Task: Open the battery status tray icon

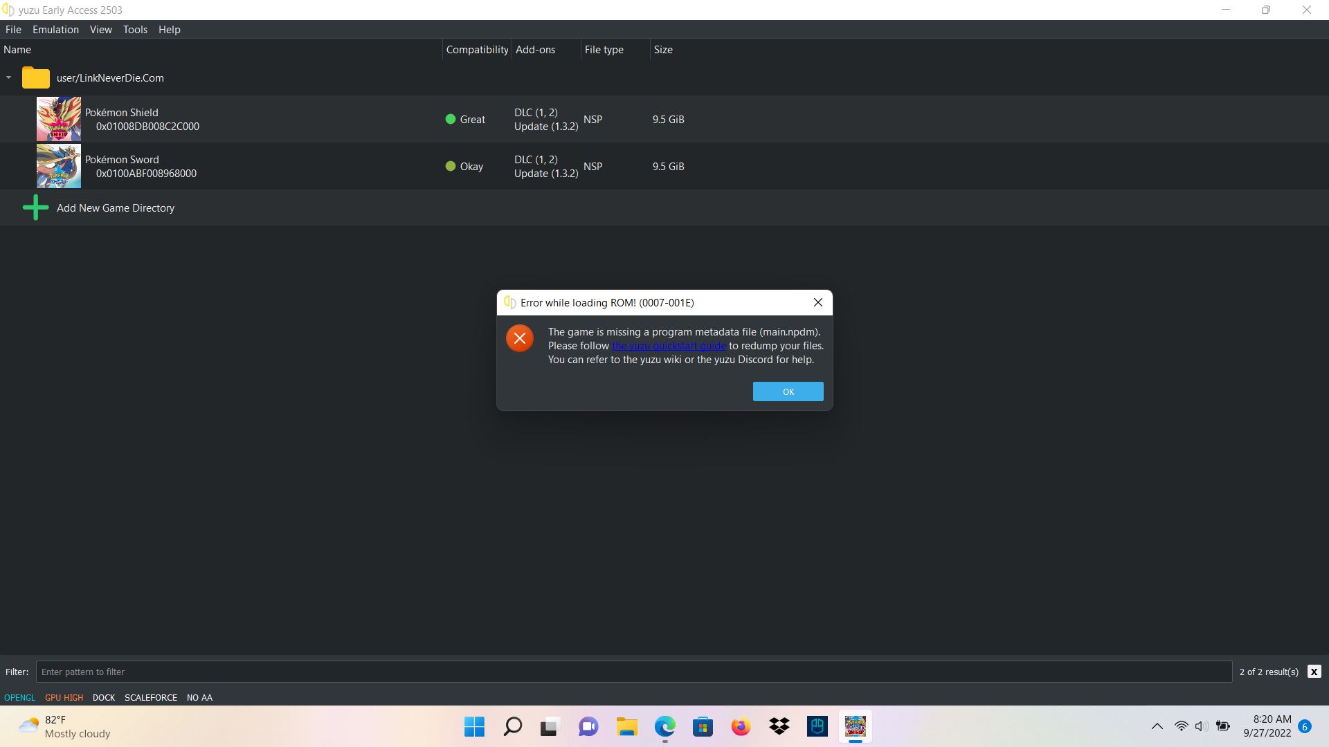Action: [x=1223, y=726]
